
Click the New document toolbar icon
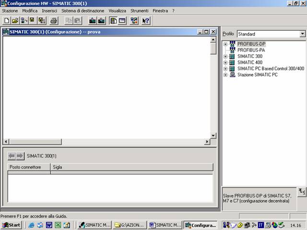6,21
